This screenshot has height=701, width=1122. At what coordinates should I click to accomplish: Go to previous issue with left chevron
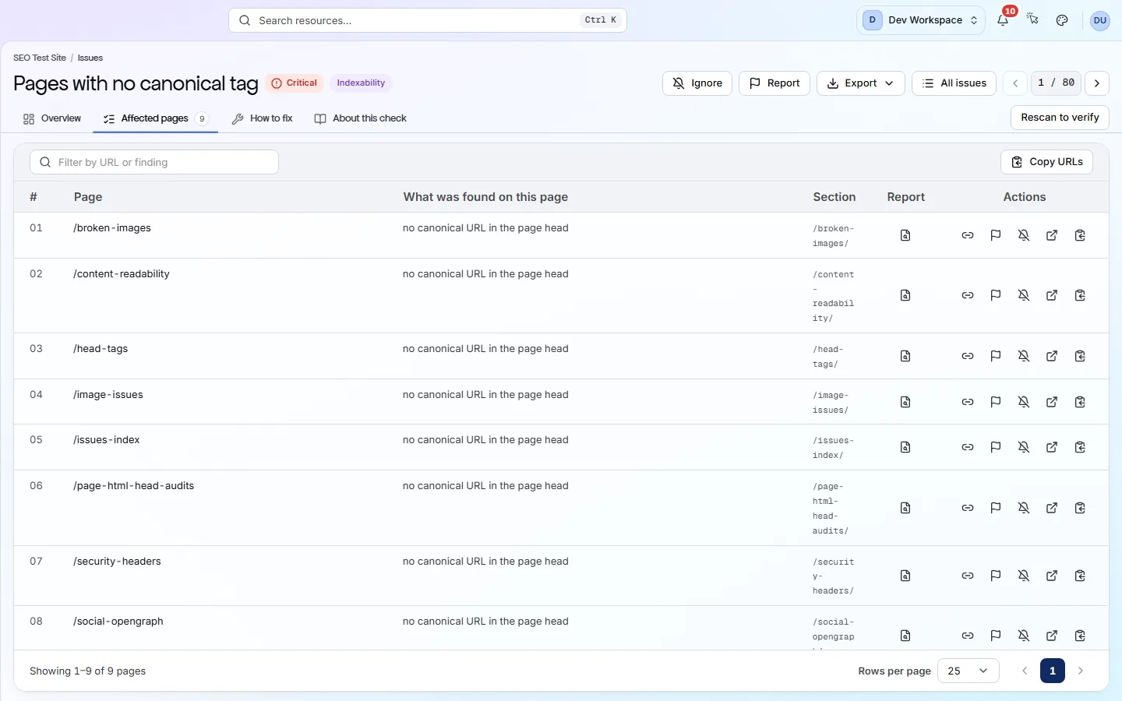(x=1015, y=83)
